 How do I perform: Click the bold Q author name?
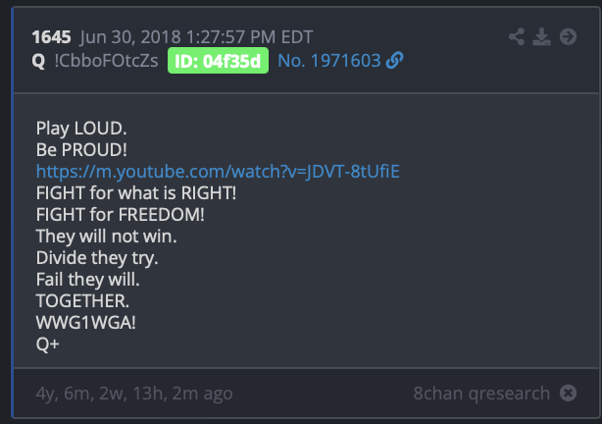tap(38, 61)
